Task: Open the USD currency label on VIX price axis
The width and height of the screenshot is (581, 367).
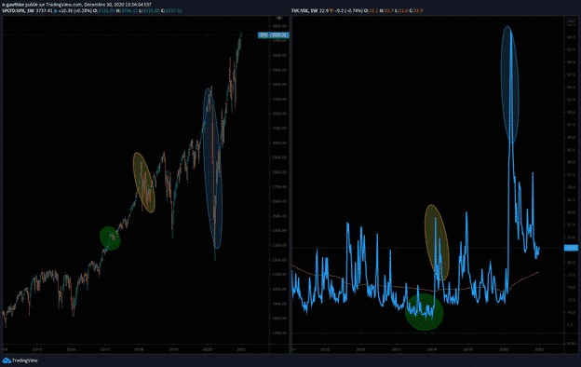Action: (571, 21)
